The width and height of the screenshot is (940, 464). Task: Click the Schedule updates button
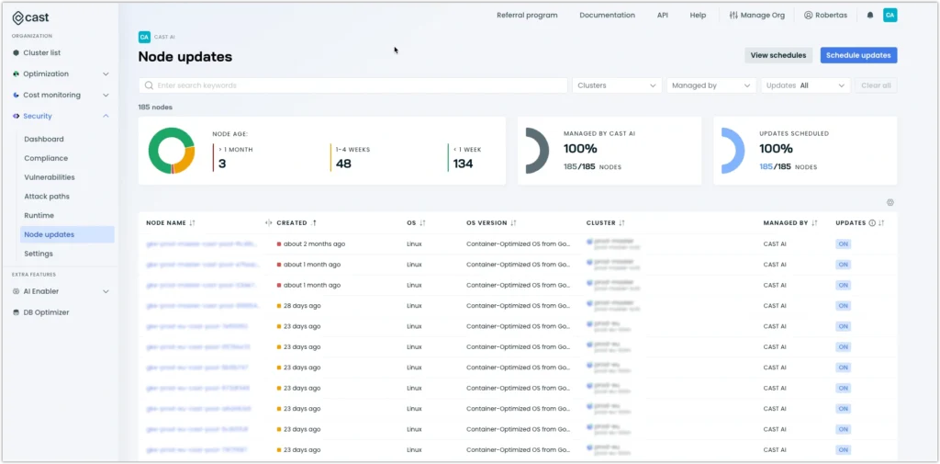pos(858,55)
